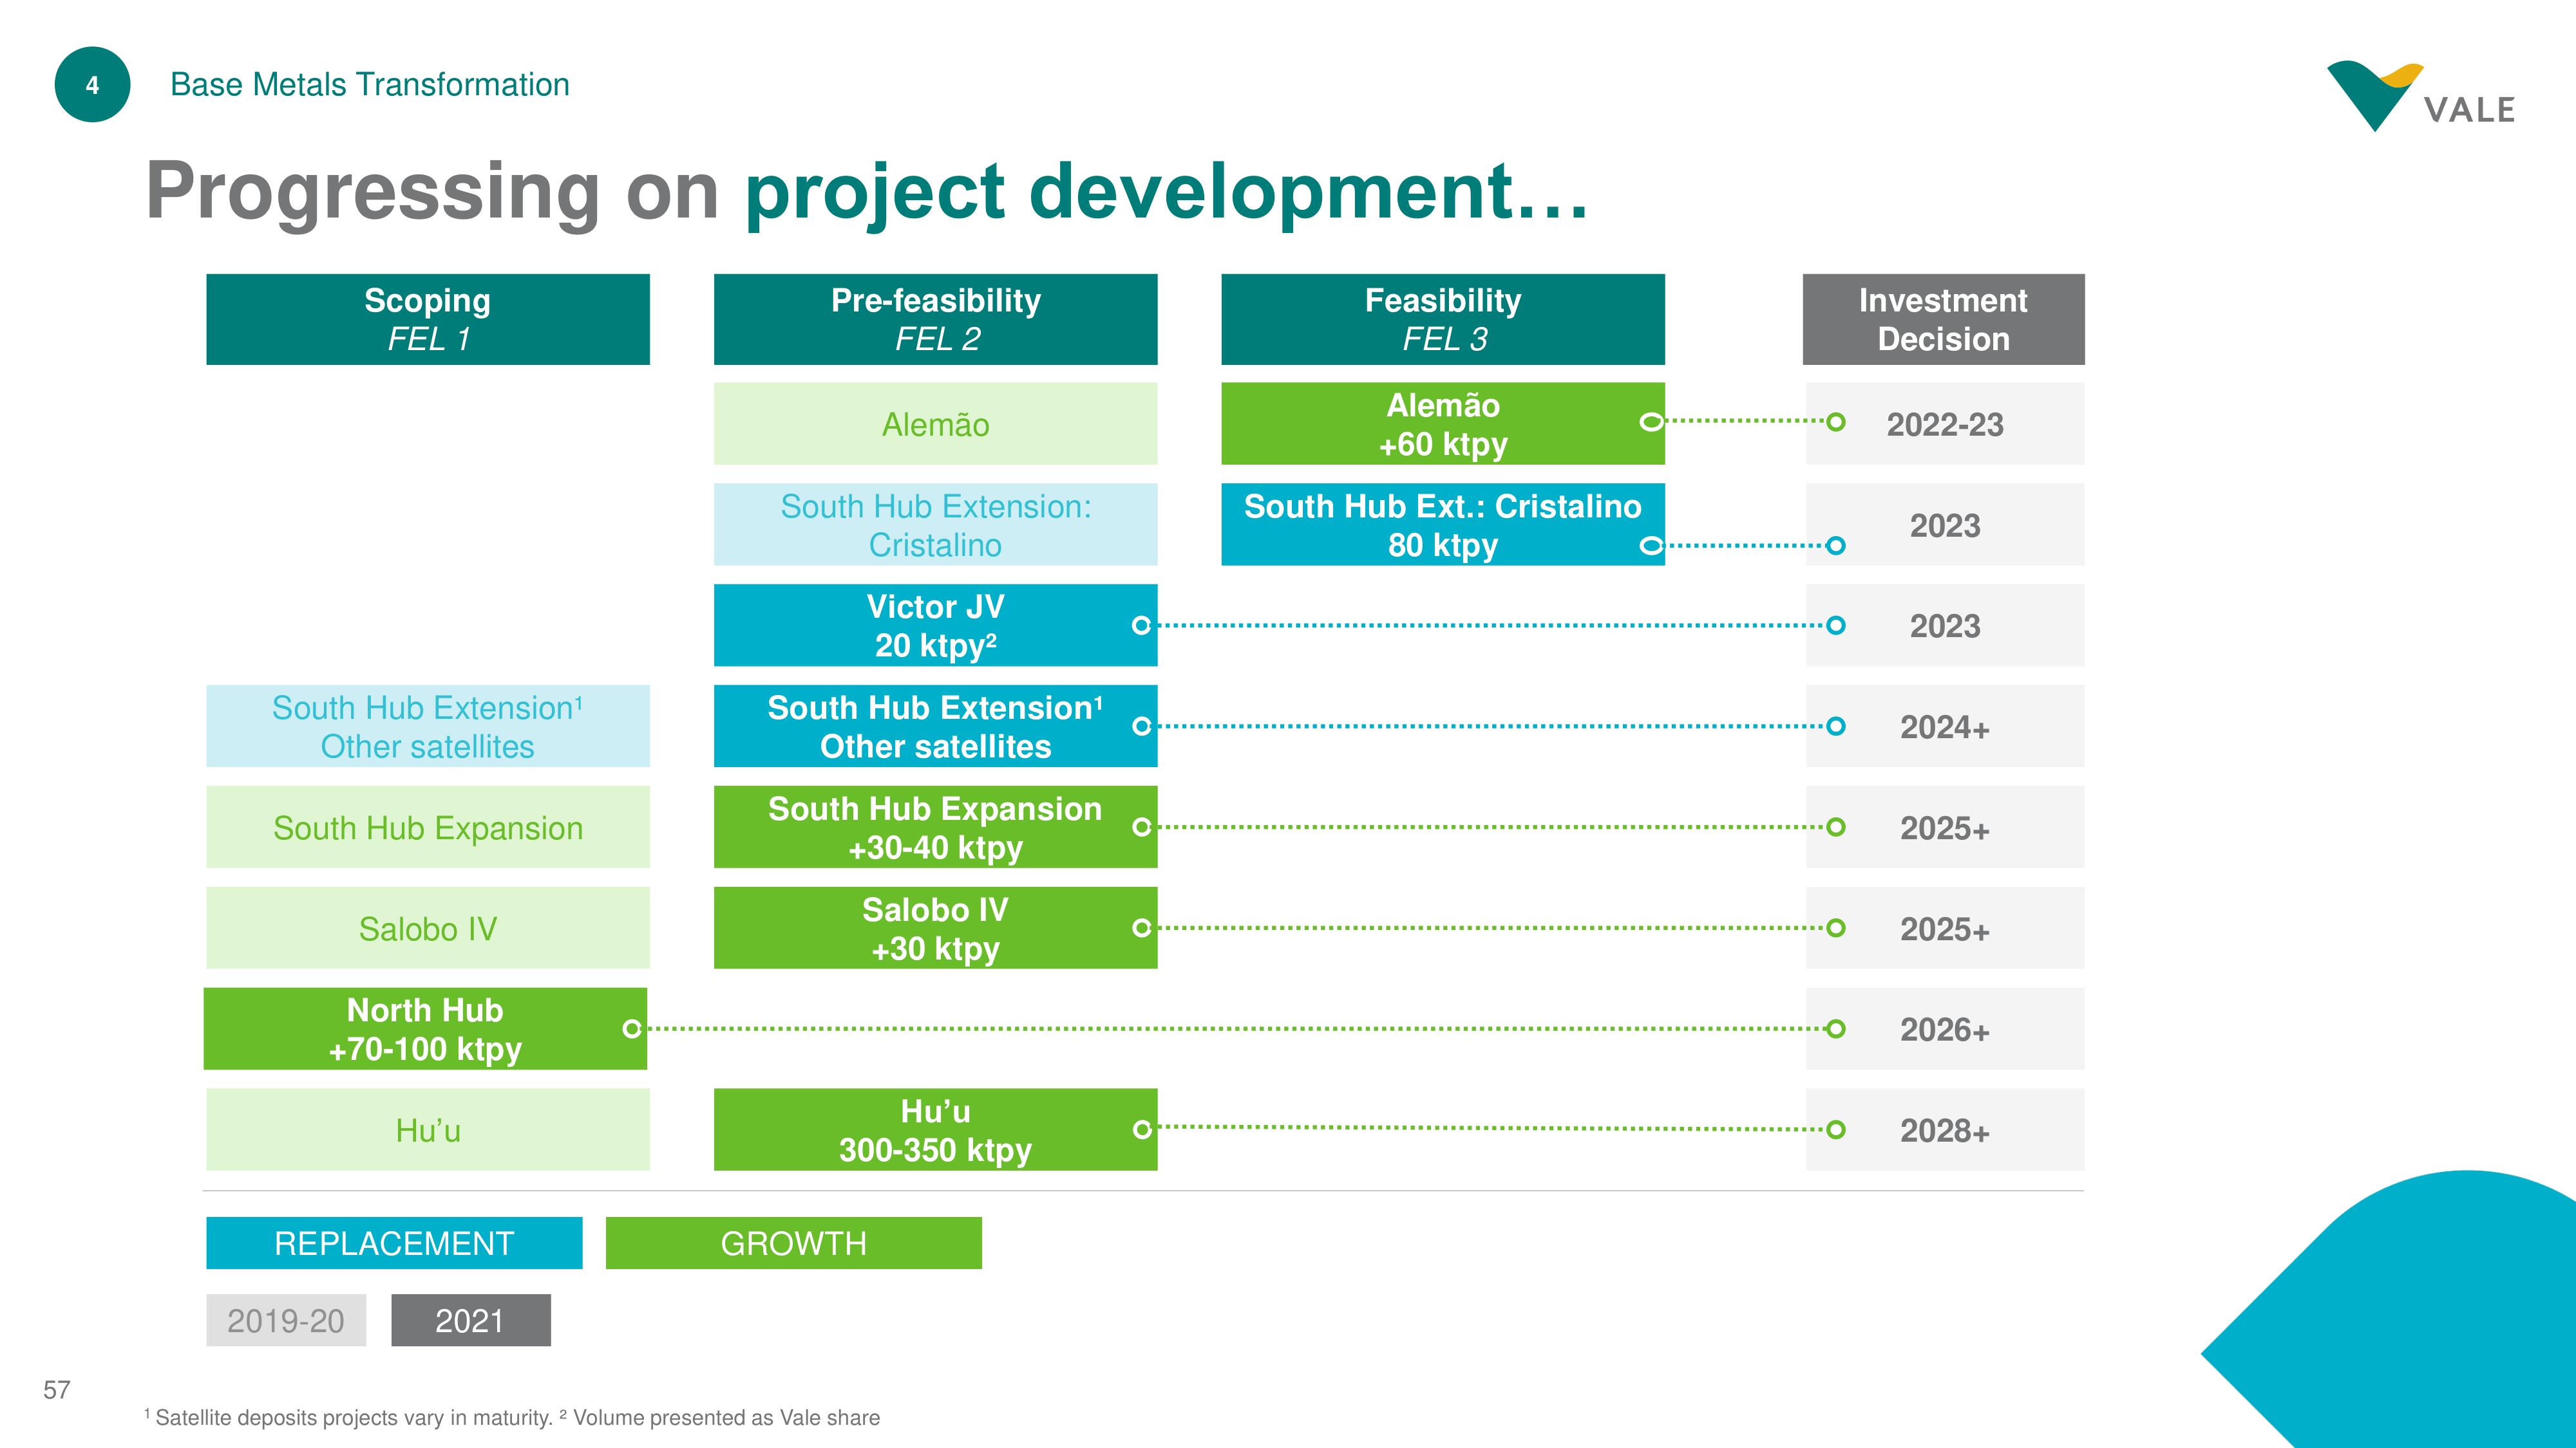
Task: Select the Scoping FEL 1 header
Action: pos(428,320)
